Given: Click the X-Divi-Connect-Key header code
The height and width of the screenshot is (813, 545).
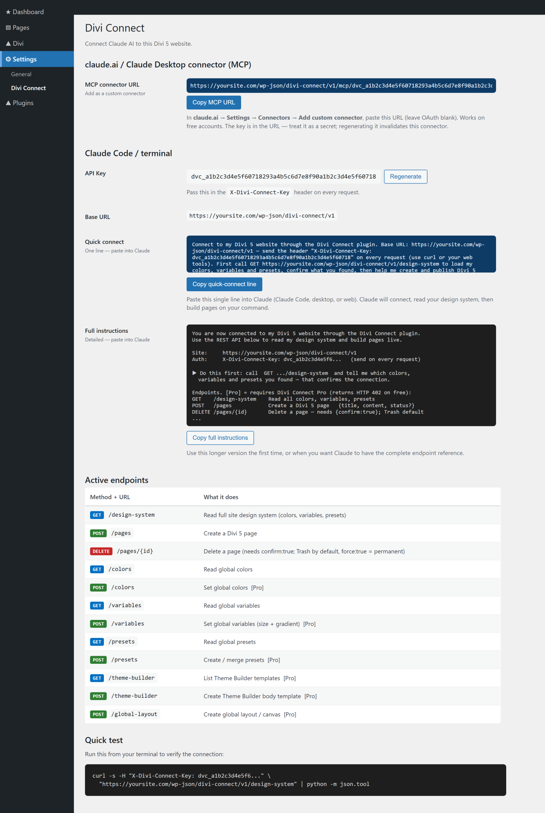Looking at the screenshot, I should (260, 192).
